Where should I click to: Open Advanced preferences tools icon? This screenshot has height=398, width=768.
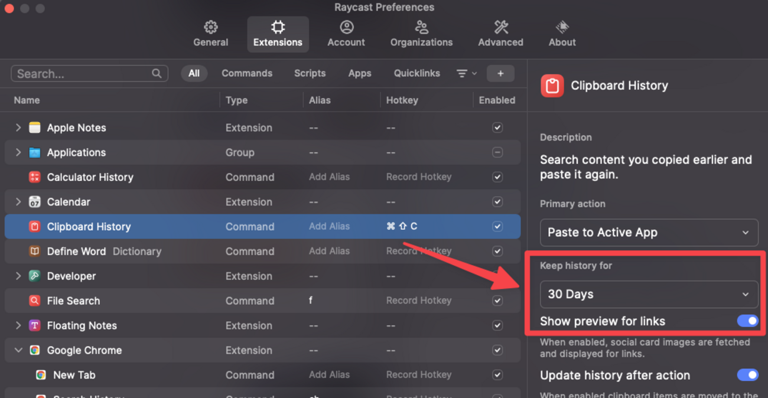tap(500, 27)
